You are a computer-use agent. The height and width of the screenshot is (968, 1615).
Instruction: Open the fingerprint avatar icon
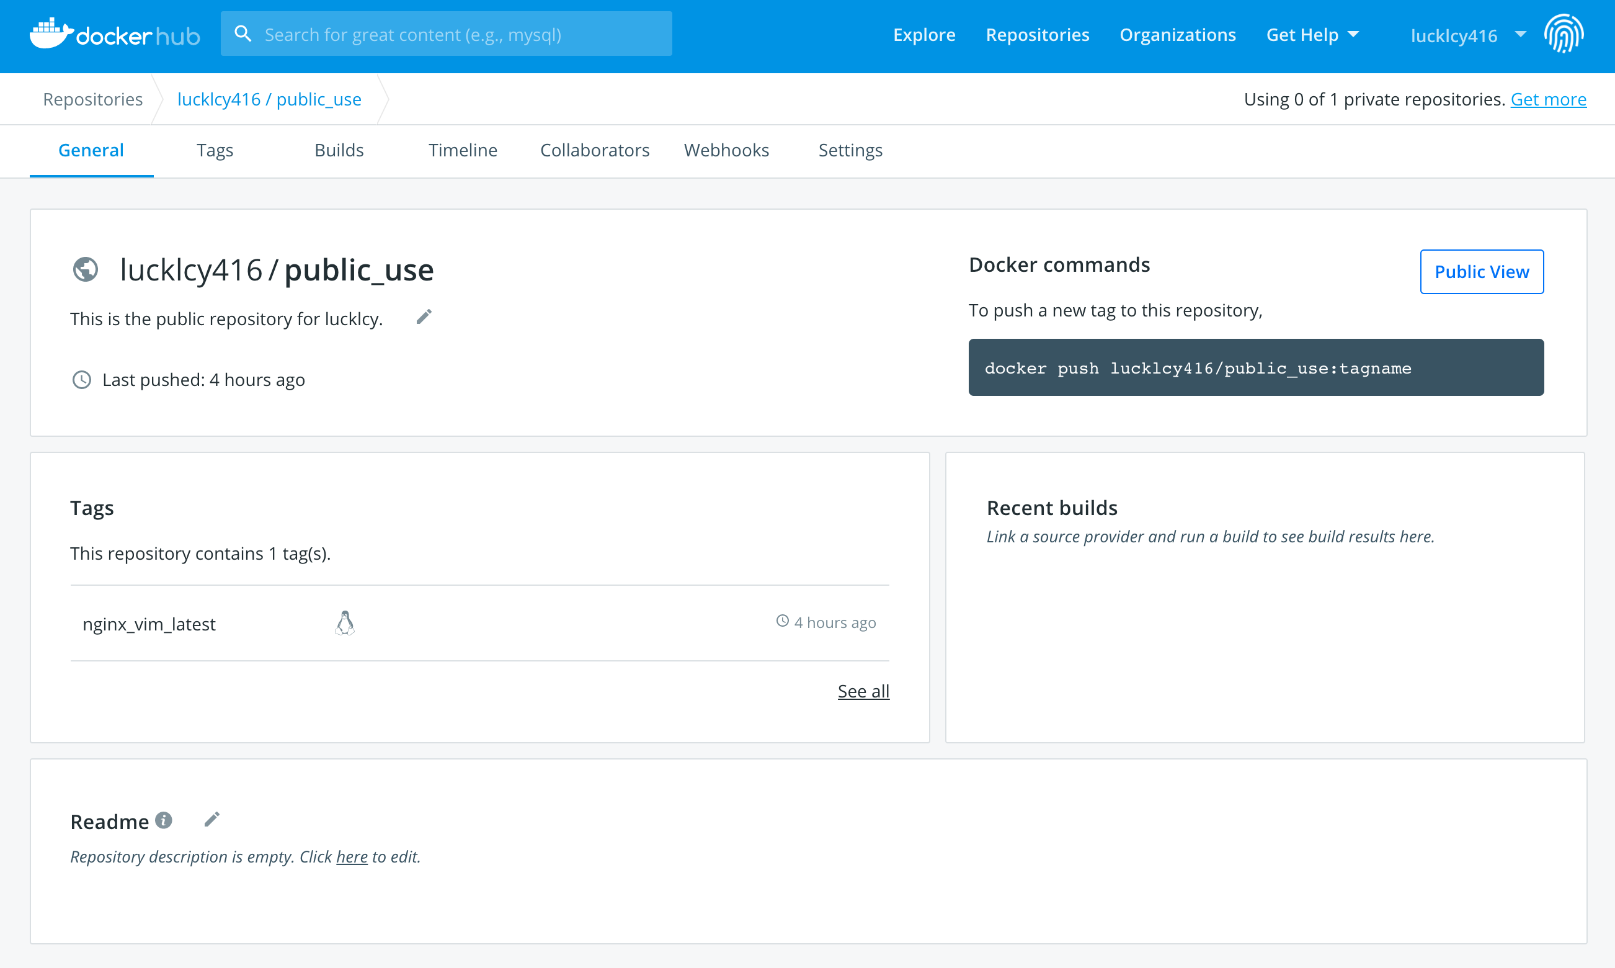pyautogui.click(x=1563, y=34)
